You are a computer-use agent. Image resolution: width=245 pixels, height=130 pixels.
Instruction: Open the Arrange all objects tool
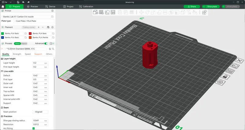click(113, 12)
